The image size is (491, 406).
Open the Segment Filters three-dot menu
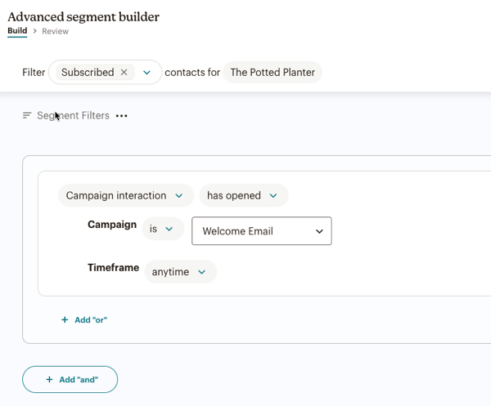(122, 116)
